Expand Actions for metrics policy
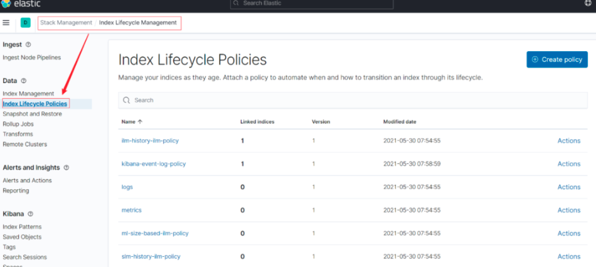This screenshot has height=267, width=596. click(568, 210)
